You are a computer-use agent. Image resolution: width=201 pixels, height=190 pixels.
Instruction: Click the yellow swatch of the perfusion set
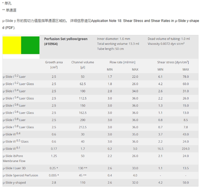[12, 45]
